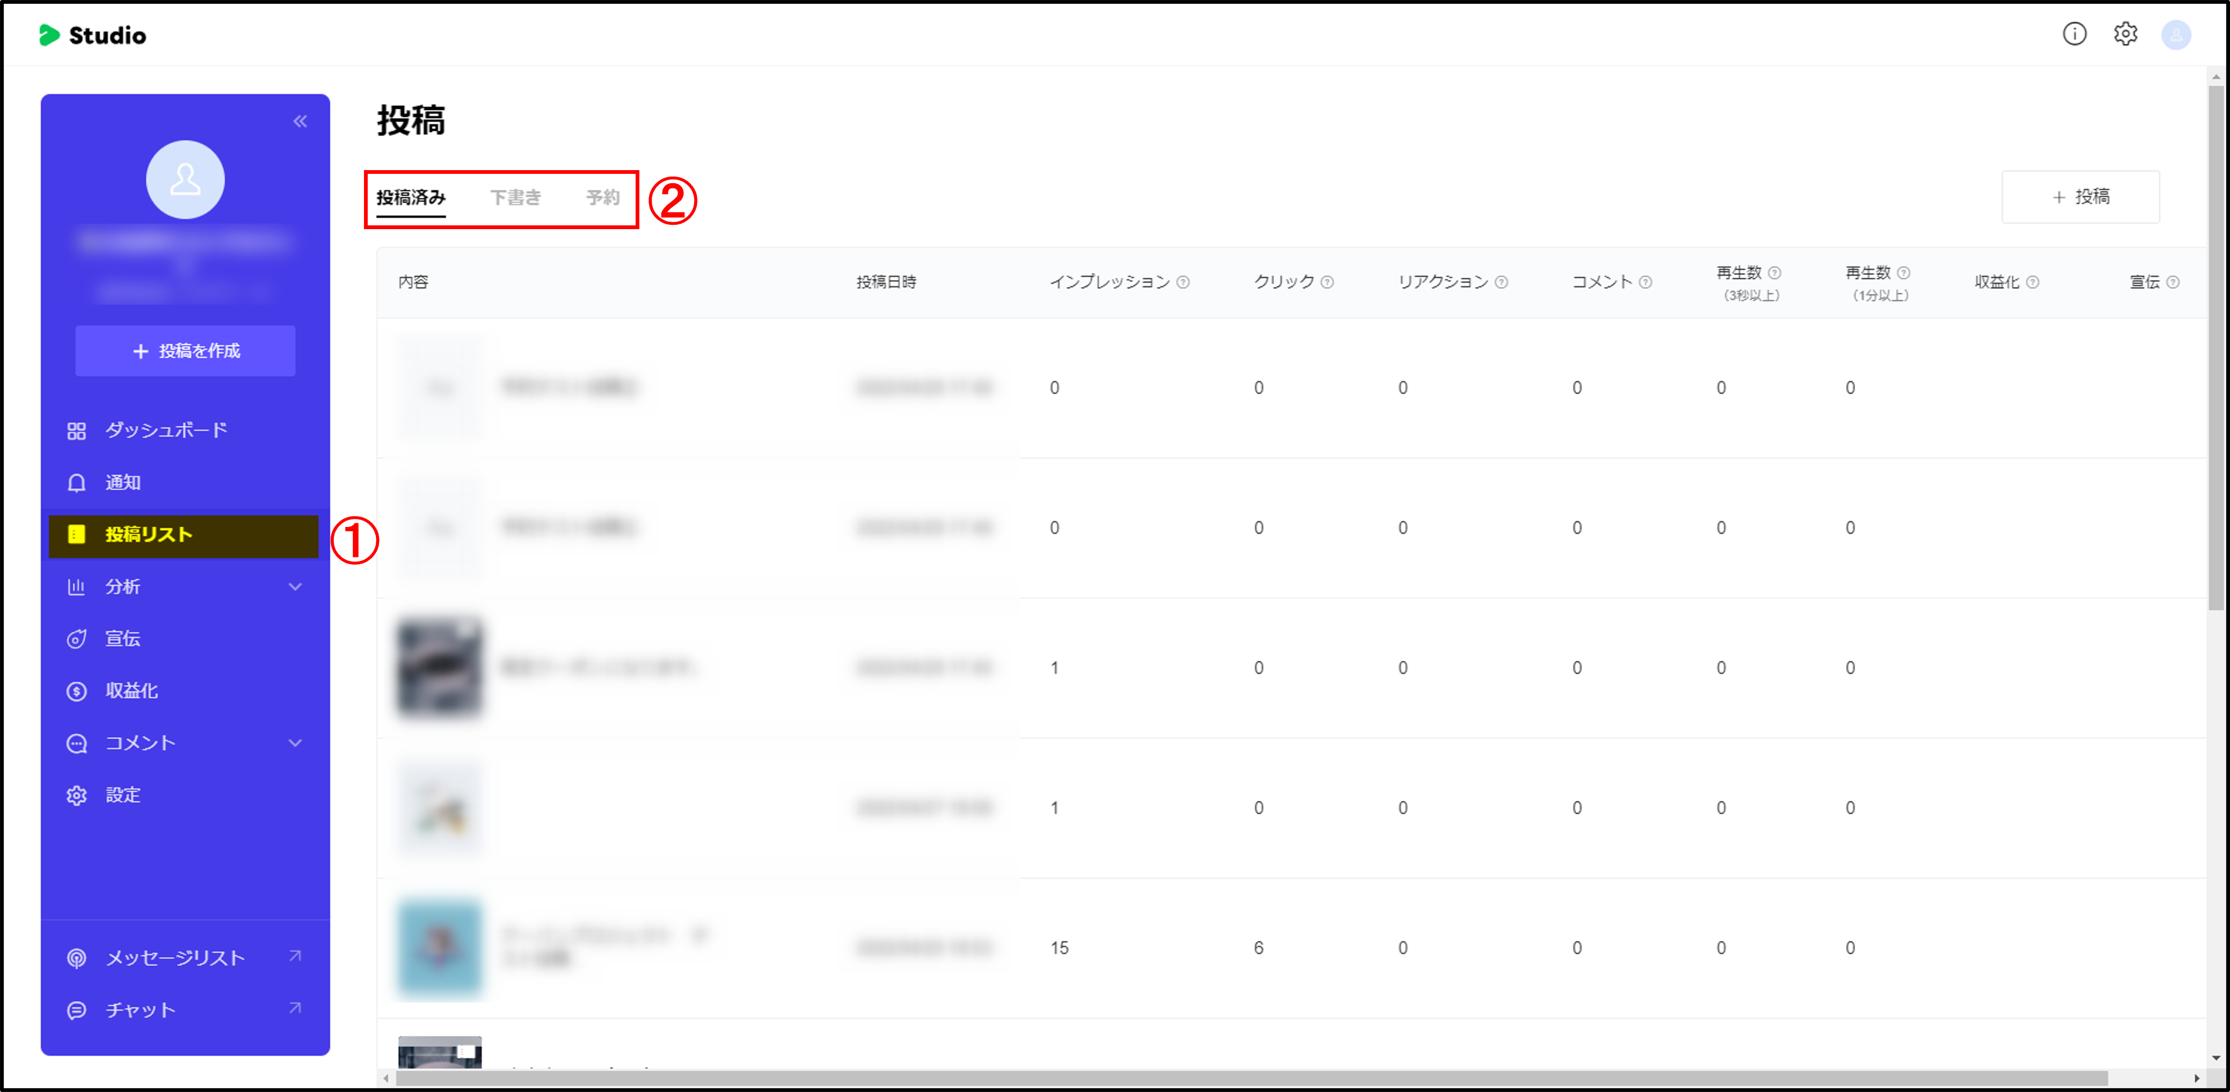Click the help icon next to リアクション
2230x1092 pixels.
(1501, 282)
